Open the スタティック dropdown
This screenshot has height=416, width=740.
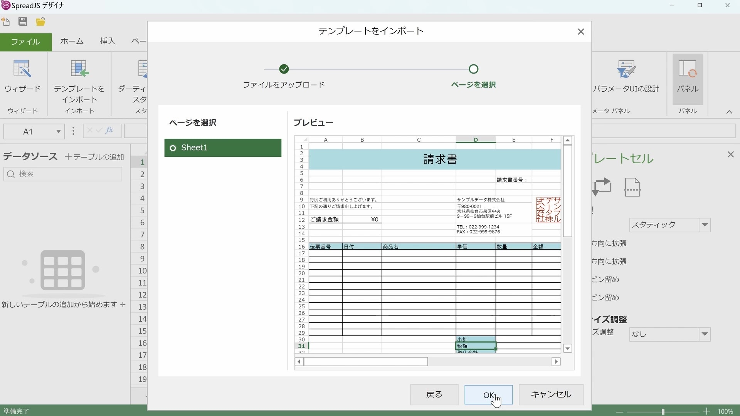tap(705, 225)
